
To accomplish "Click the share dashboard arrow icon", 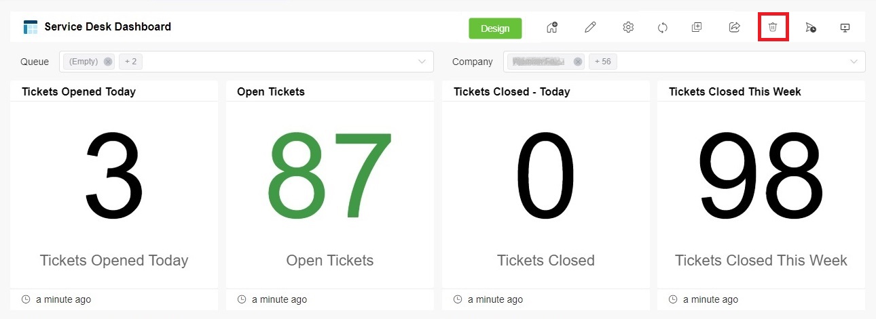I will coord(734,28).
